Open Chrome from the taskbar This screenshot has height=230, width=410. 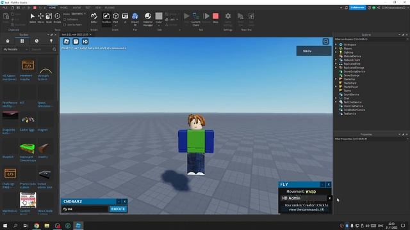37,226
